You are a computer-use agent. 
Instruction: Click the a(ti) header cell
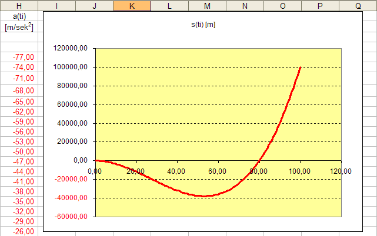(19, 16)
